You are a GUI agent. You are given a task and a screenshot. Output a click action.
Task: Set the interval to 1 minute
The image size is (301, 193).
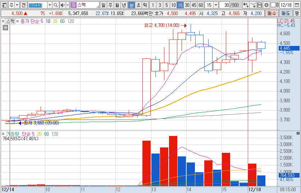[x=153, y=5]
